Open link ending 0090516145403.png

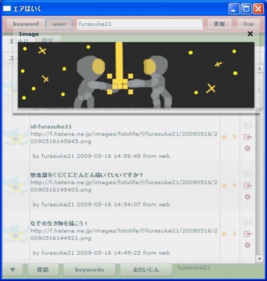pyautogui.click(x=124, y=186)
